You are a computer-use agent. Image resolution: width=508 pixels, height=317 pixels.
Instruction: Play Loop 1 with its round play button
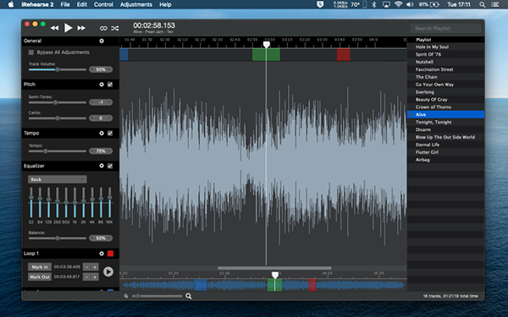[x=108, y=271]
